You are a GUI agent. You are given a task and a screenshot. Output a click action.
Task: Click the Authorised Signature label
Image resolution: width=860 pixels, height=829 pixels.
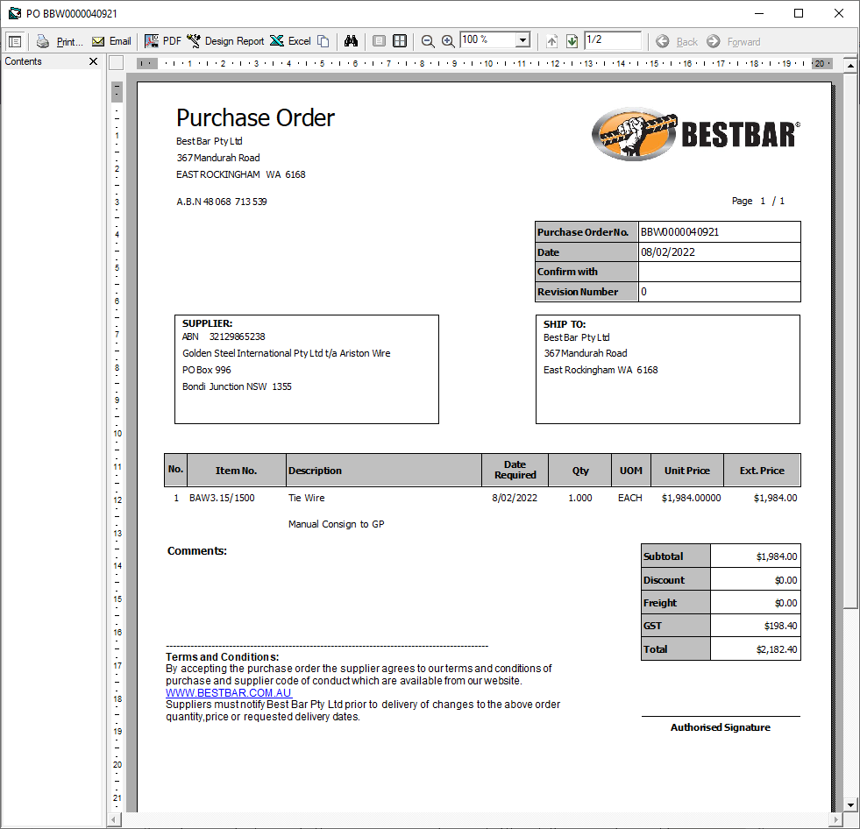click(720, 727)
